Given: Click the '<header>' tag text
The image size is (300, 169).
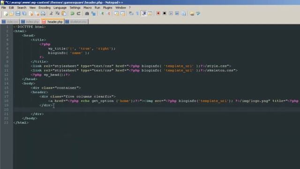Looking at the screenshot, I should (39, 92).
